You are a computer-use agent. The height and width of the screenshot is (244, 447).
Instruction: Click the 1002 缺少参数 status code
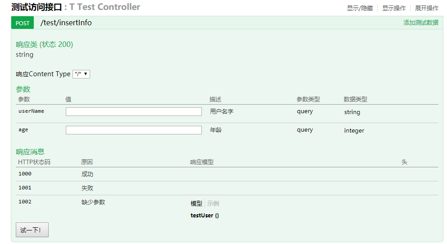coord(25,202)
